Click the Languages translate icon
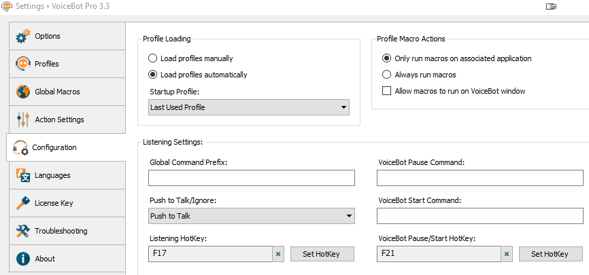 [x=23, y=175]
